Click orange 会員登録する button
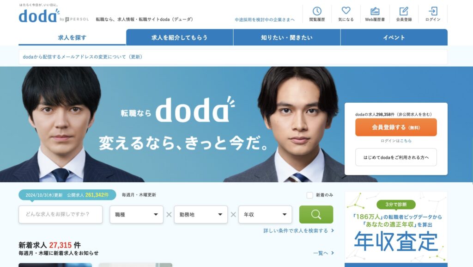 [x=396, y=127]
